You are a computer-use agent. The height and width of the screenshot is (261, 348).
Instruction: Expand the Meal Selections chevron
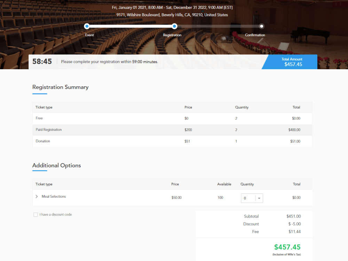37,196
